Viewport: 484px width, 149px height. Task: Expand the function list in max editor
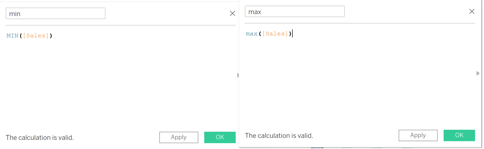[x=478, y=73]
